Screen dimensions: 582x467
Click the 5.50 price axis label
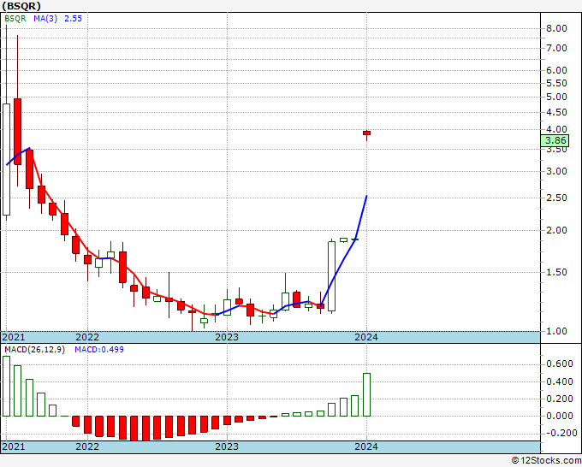[x=557, y=84]
